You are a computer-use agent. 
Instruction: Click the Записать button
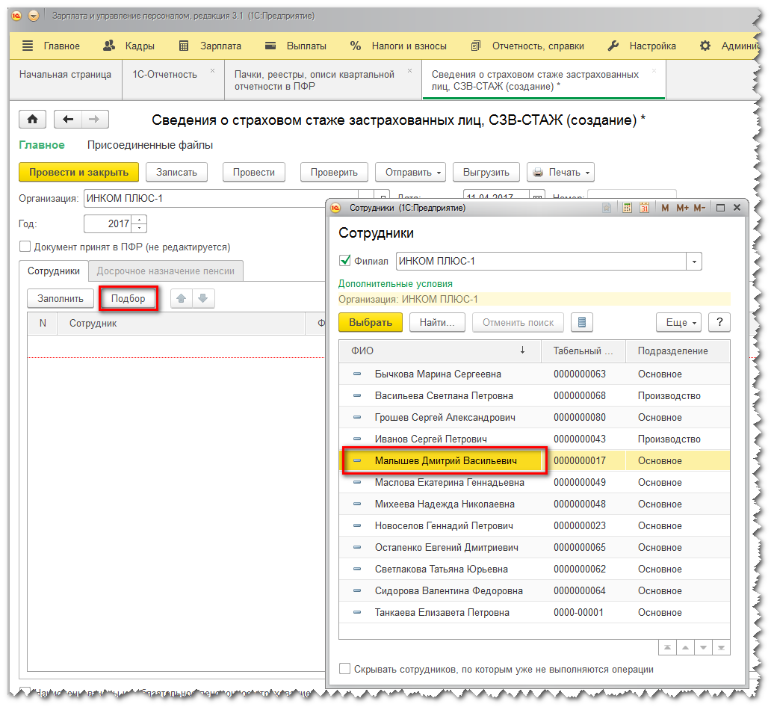point(176,173)
